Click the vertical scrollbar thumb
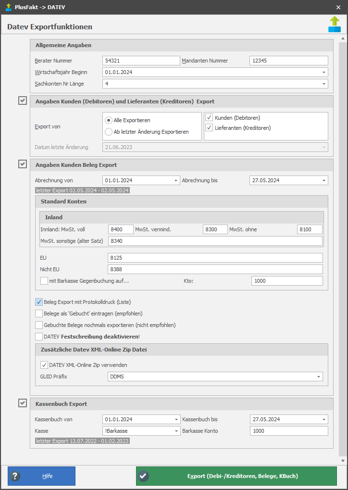The image size is (348, 490). point(343,249)
